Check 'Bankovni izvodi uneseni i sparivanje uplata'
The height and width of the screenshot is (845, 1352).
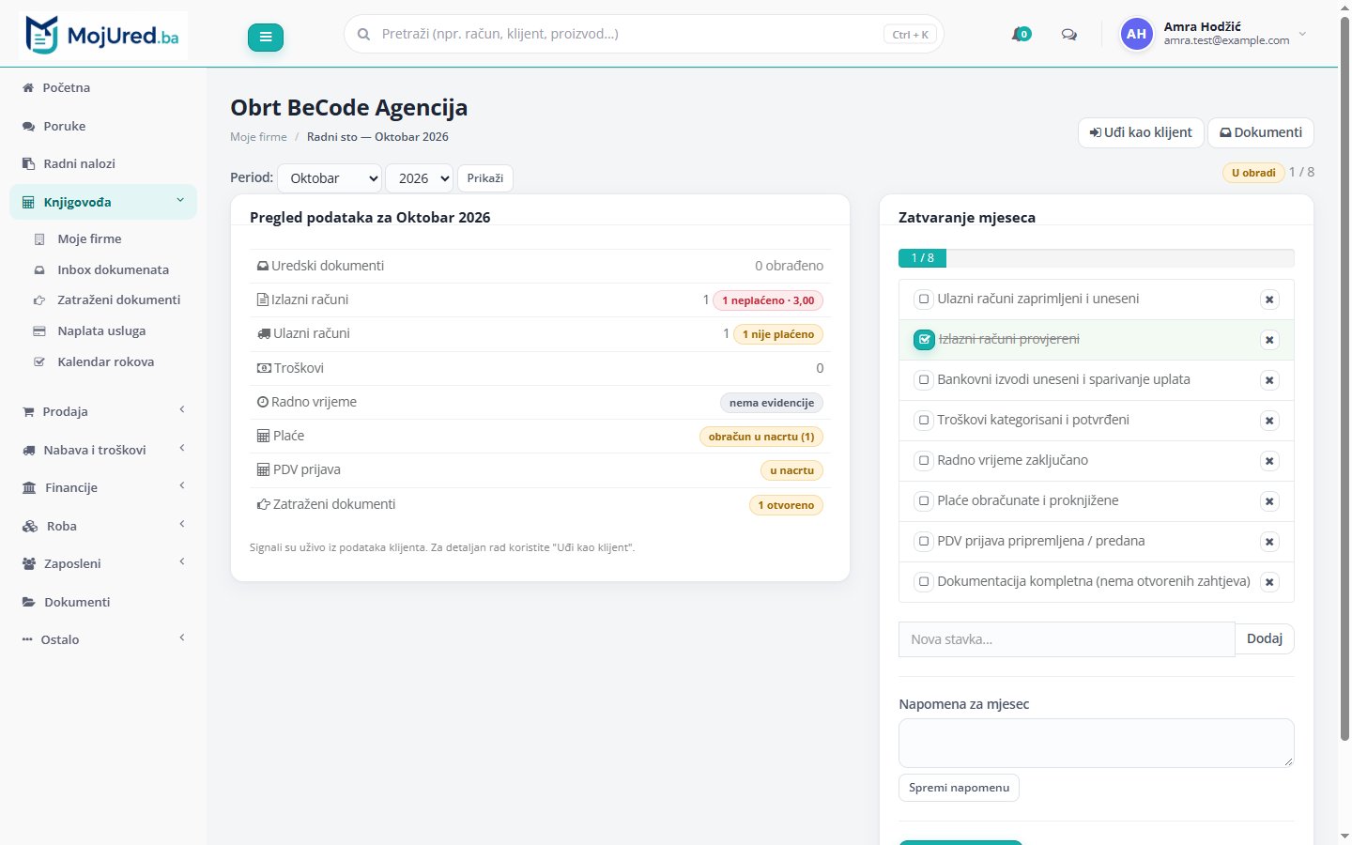(x=924, y=380)
